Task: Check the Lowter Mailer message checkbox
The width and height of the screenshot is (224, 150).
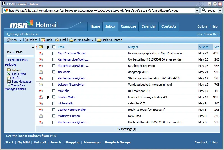Action: (54, 97)
